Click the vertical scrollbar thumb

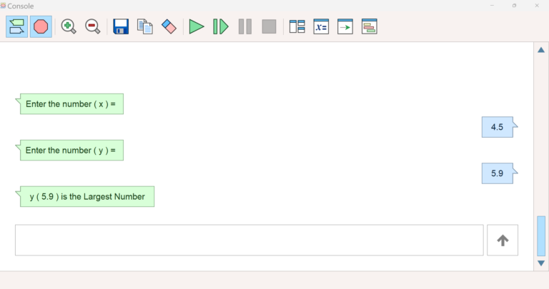[x=541, y=235]
